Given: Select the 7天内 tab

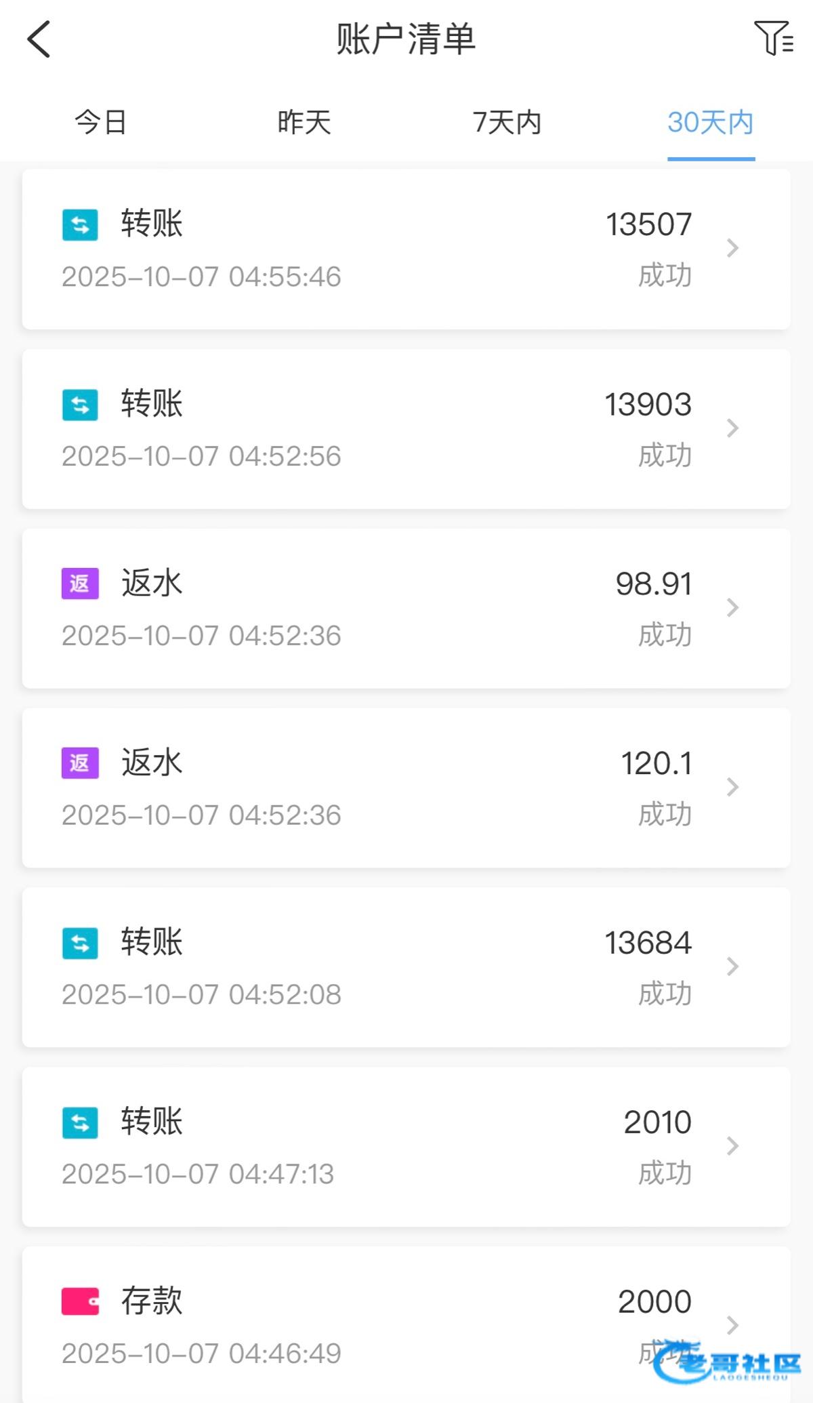Looking at the screenshot, I should 507,123.
